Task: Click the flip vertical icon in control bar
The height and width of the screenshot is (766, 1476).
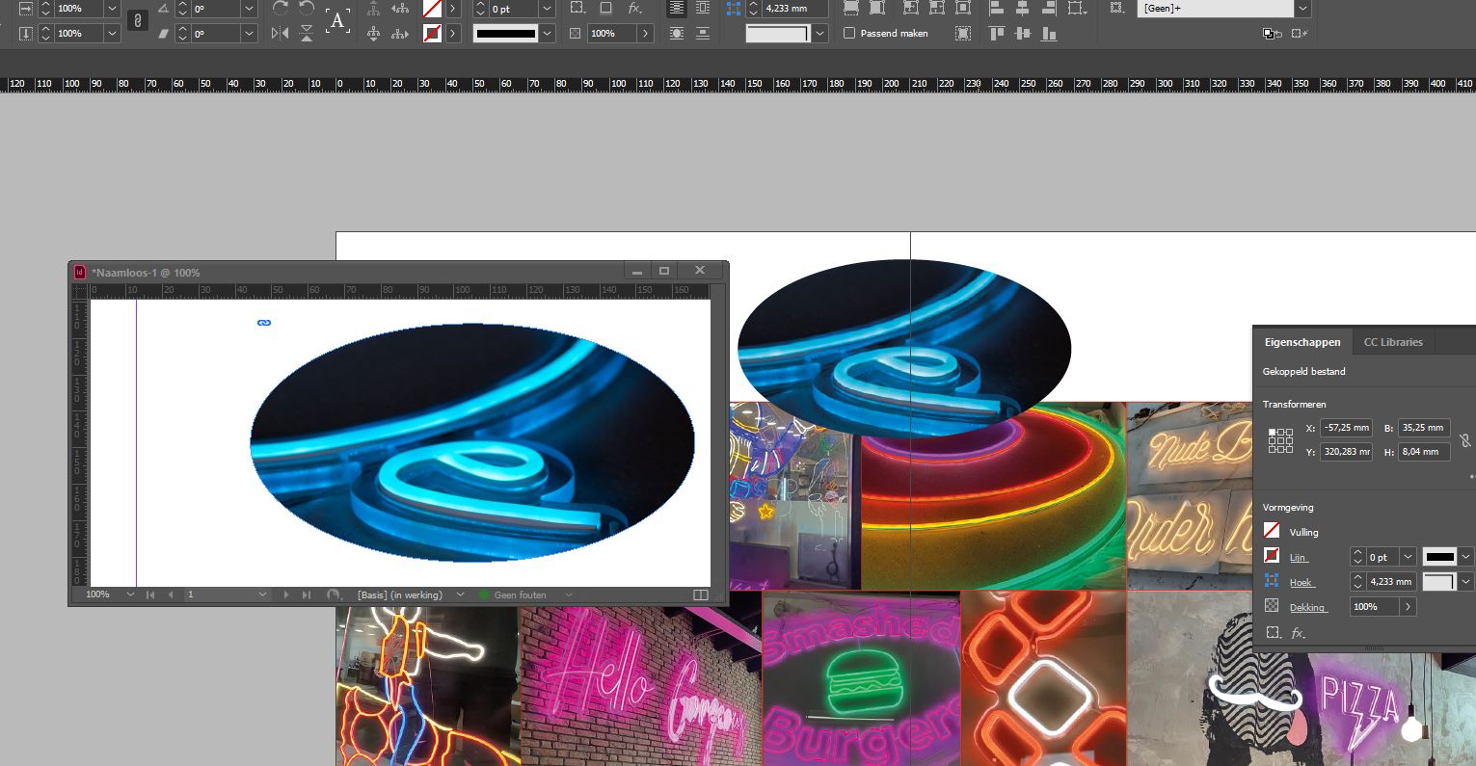Action: click(306, 31)
